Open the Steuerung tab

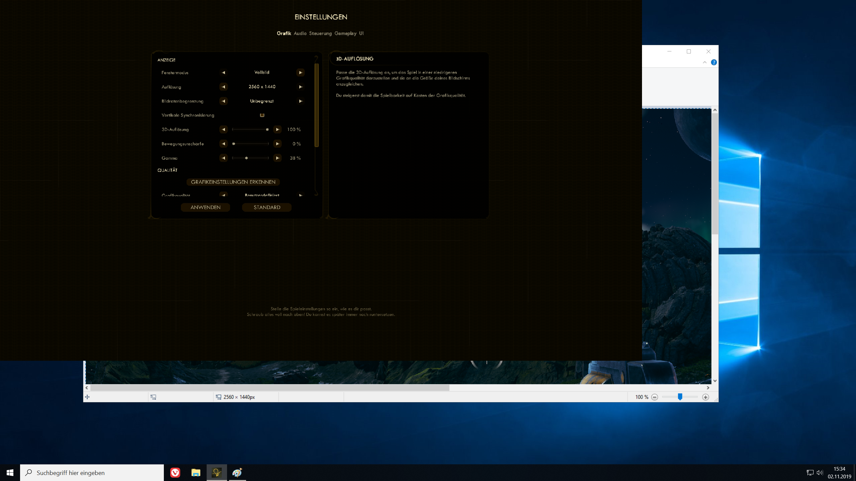(x=320, y=33)
